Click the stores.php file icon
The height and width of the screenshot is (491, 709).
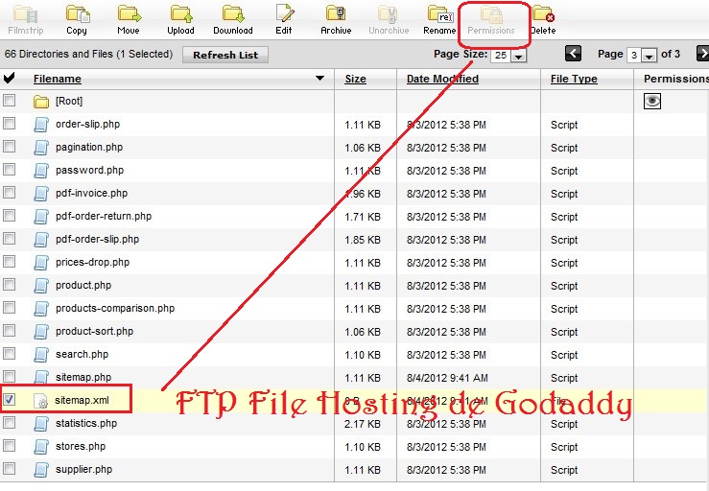(41, 447)
